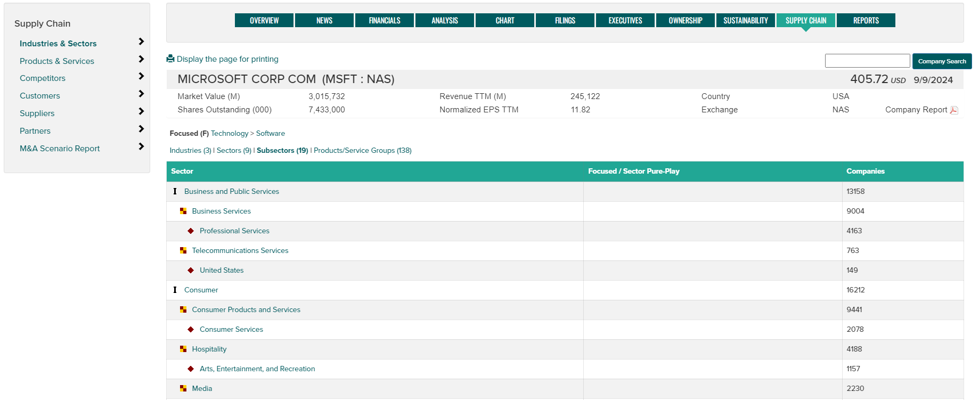Viewport: 979px width, 400px height.
Task: Expand the Suppliers chevron arrow
Action: [x=141, y=111]
